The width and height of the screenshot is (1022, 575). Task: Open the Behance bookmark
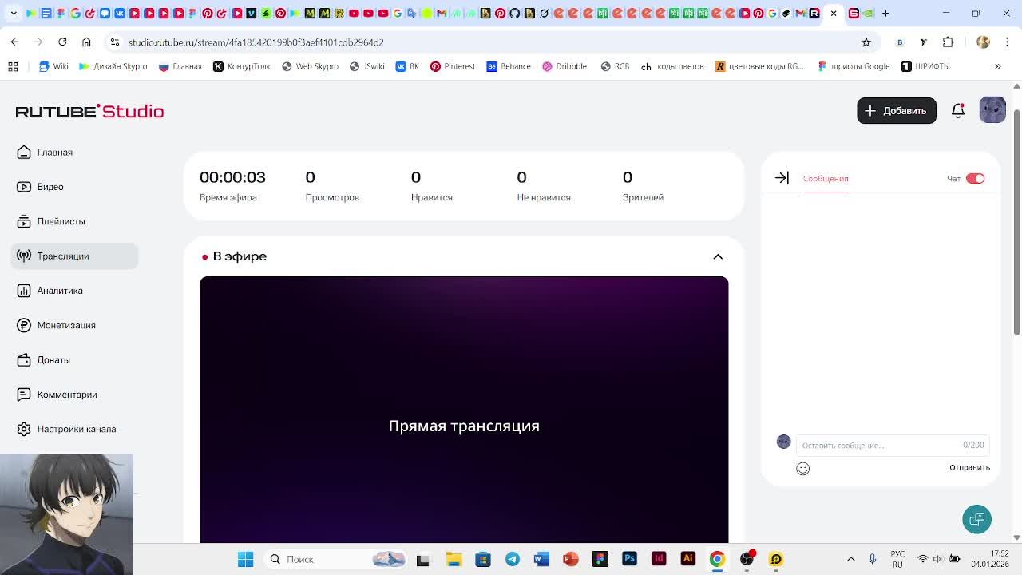pyautogui.click(x=509, y=66)
